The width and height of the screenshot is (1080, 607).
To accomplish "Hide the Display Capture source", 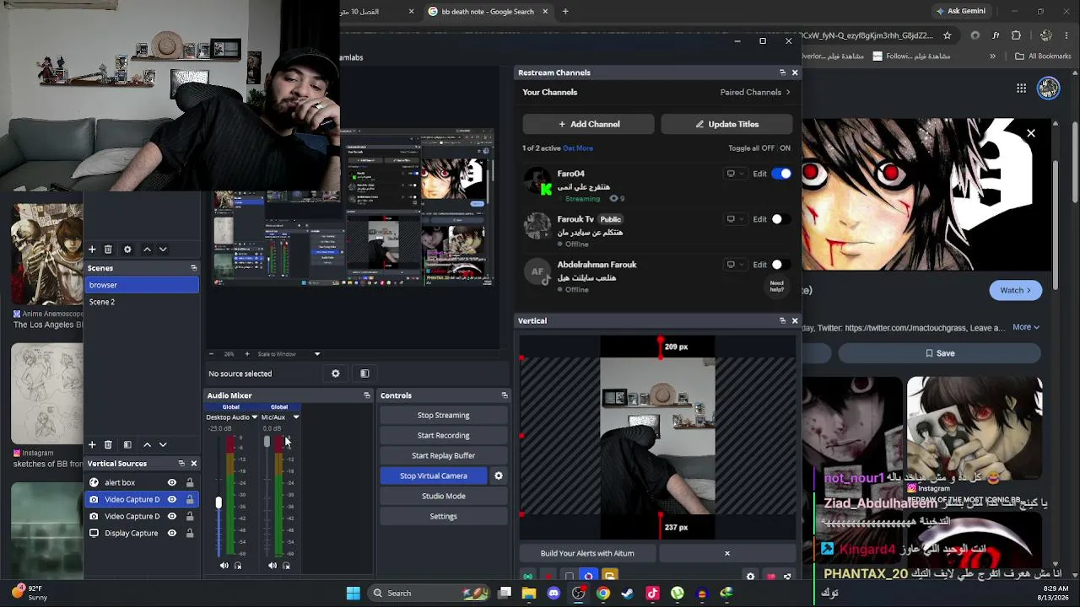I will (172, 533).
